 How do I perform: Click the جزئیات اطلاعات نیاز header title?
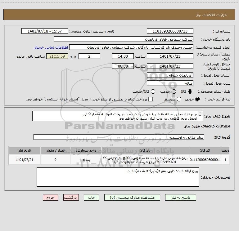click(x=211, y=15)
